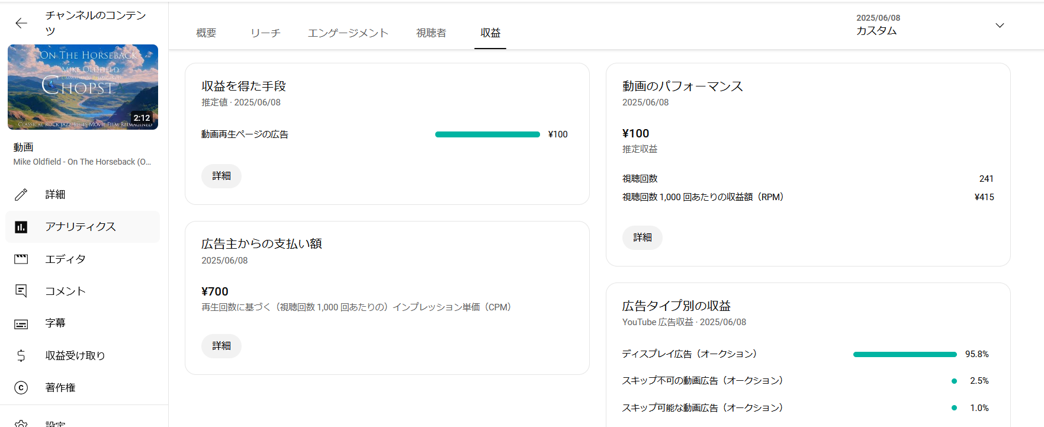The image size is (1044, 427).
Task: Click the 2.5% percentage value
Action: click(x=979, y=381)
